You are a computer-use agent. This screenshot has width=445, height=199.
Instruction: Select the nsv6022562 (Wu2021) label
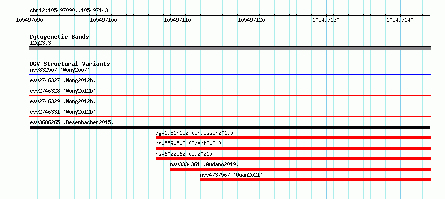coord(184,154)
